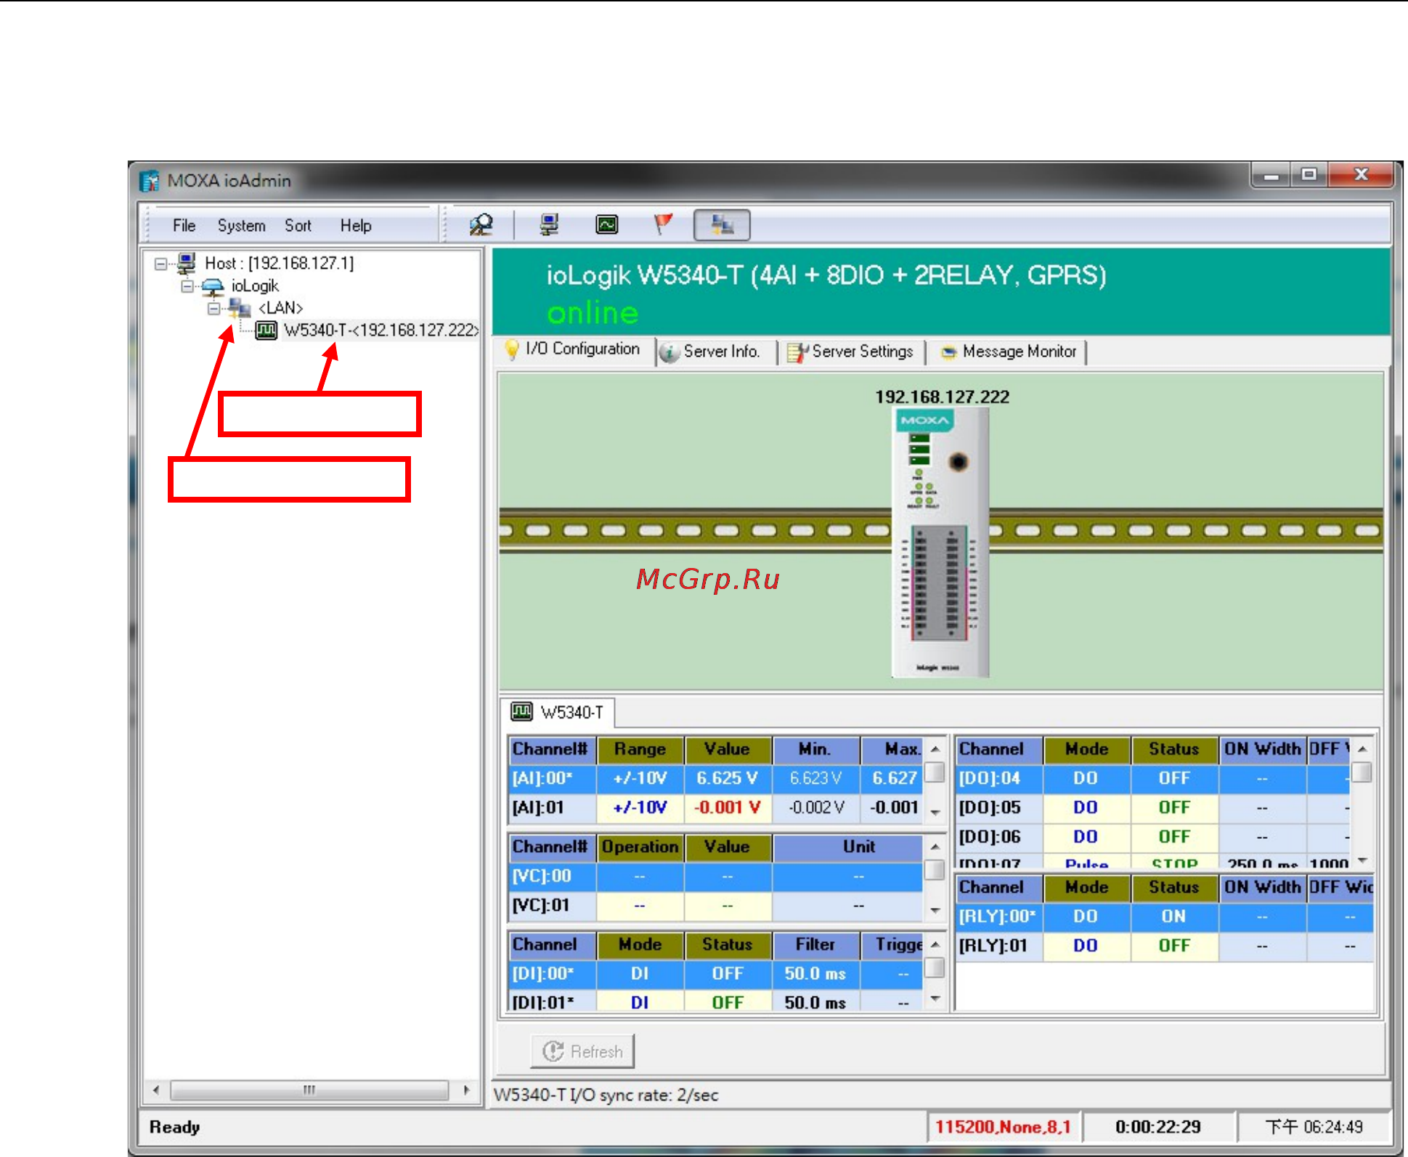The width and height of the screenshot is (1408, 1157).
Task: Click the green monitor toolbar icon
Action: 606,225
